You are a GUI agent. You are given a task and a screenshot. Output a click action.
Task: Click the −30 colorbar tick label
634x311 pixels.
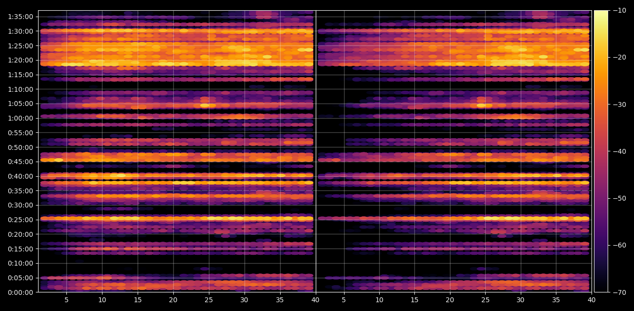tap(619, 104)
